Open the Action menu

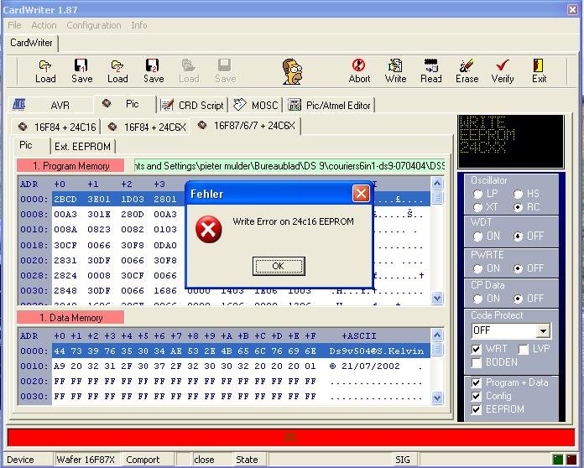click(x=44, y=25)
